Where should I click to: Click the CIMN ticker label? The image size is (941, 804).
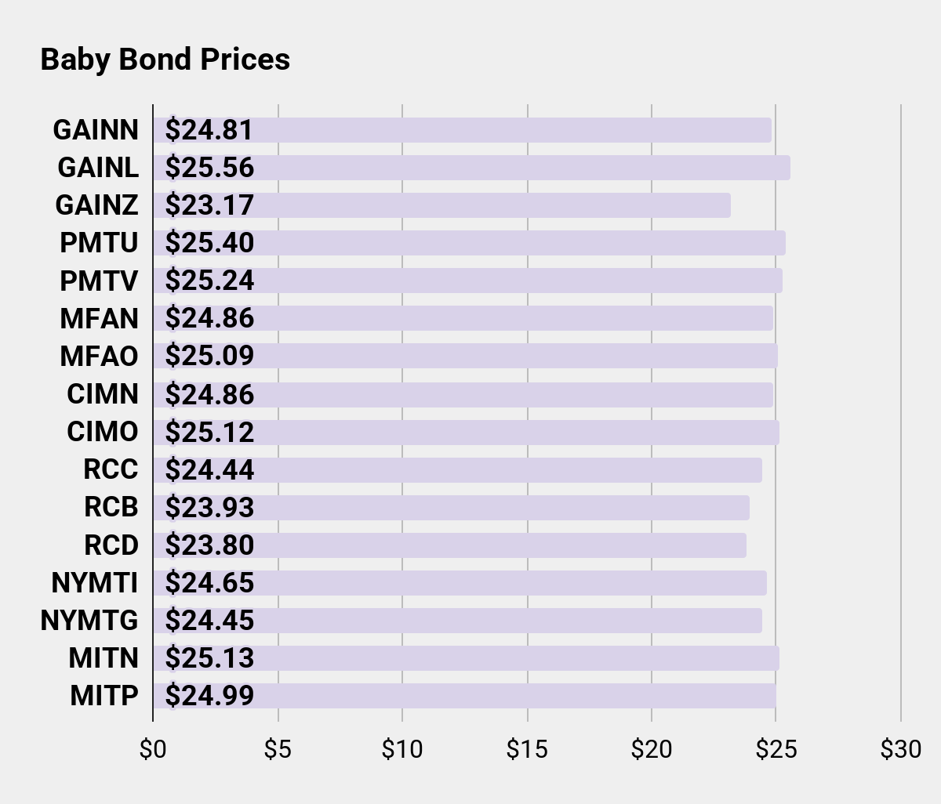102,393
